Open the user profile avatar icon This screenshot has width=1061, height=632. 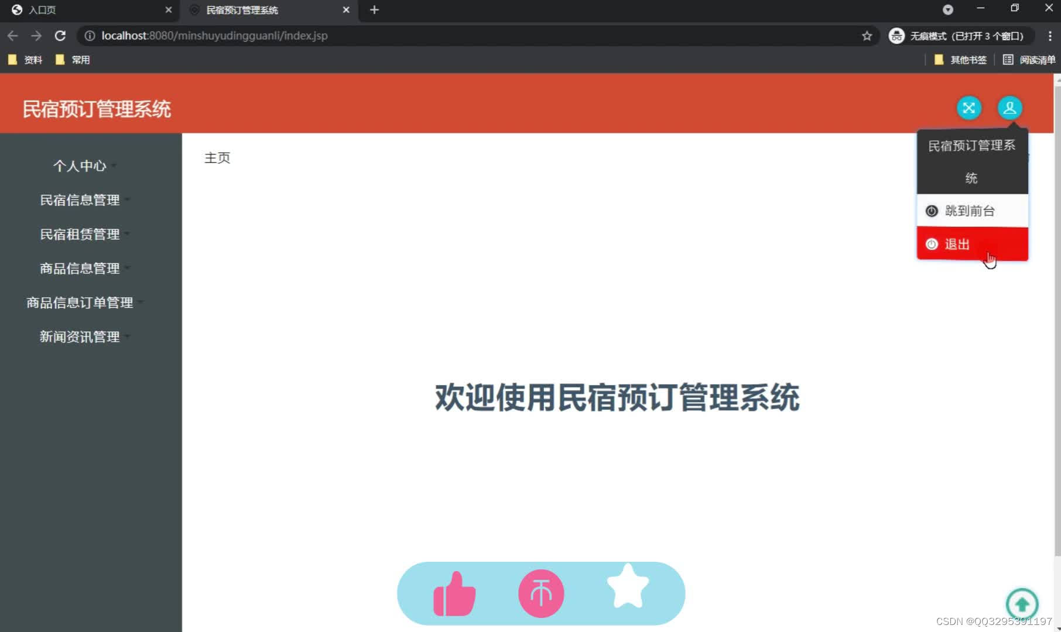point(1010,108)
